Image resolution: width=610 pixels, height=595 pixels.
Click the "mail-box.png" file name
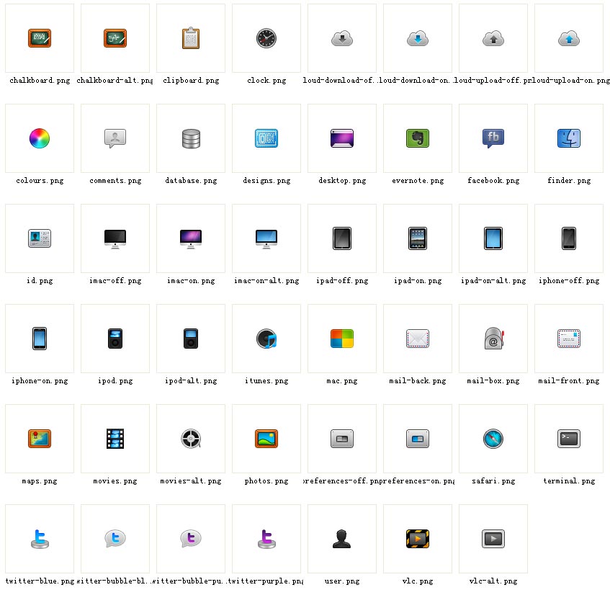point(493,381)
